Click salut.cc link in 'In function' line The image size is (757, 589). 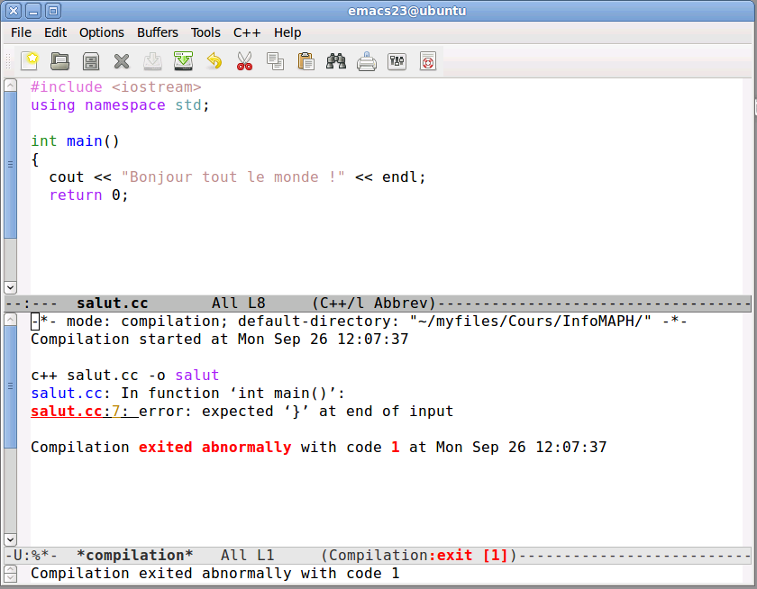[x=67, y=394]
